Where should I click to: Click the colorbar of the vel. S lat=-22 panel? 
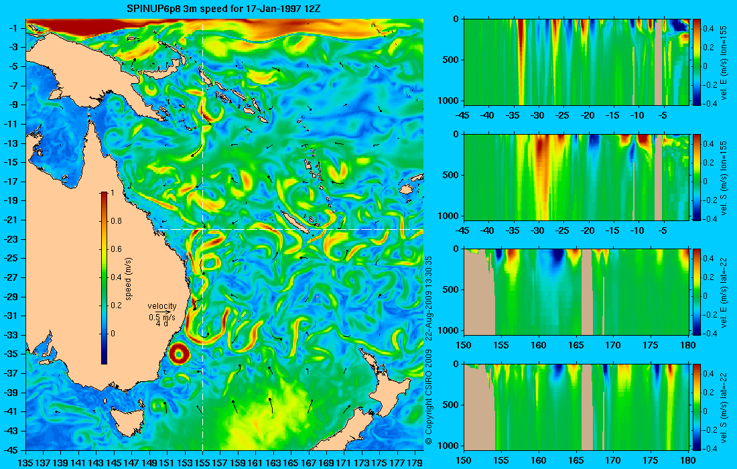696,407
